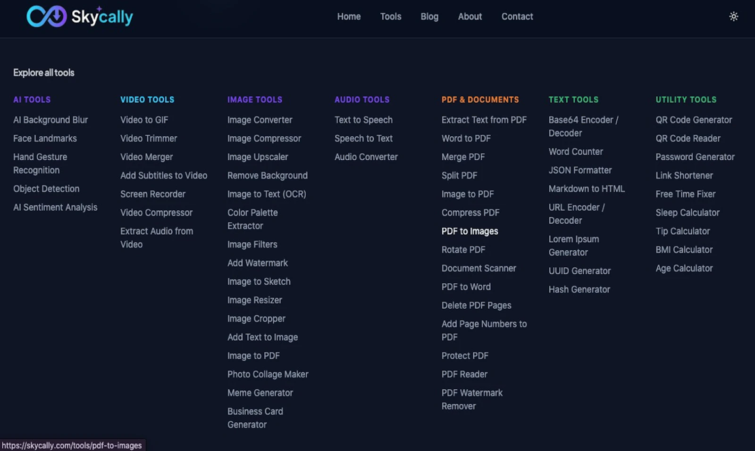Open AI Background Blur tool

pos(50,120)
